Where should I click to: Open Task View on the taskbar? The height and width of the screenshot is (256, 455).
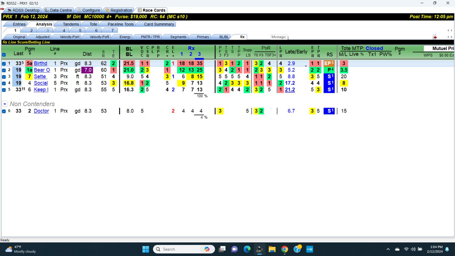[222, 249]
